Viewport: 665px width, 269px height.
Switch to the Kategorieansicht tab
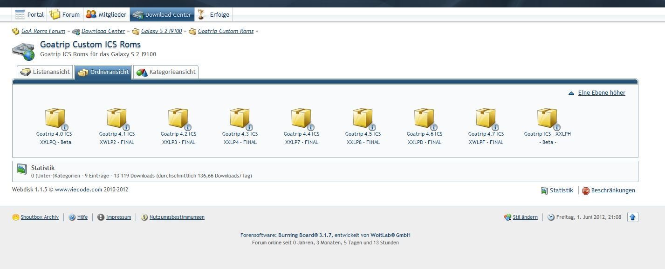click(x=166, y=72)
